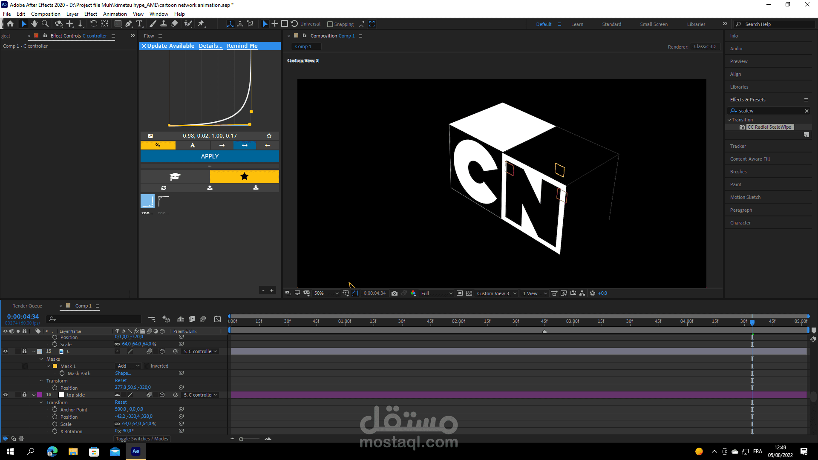Click the Take Snapshot camera icon
Screen dimensions: 818x460
click(x=395, y=293)
